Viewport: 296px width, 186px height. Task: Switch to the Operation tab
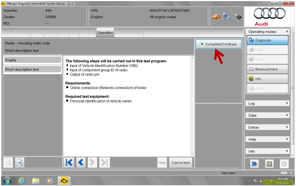(x=105, y=32)
